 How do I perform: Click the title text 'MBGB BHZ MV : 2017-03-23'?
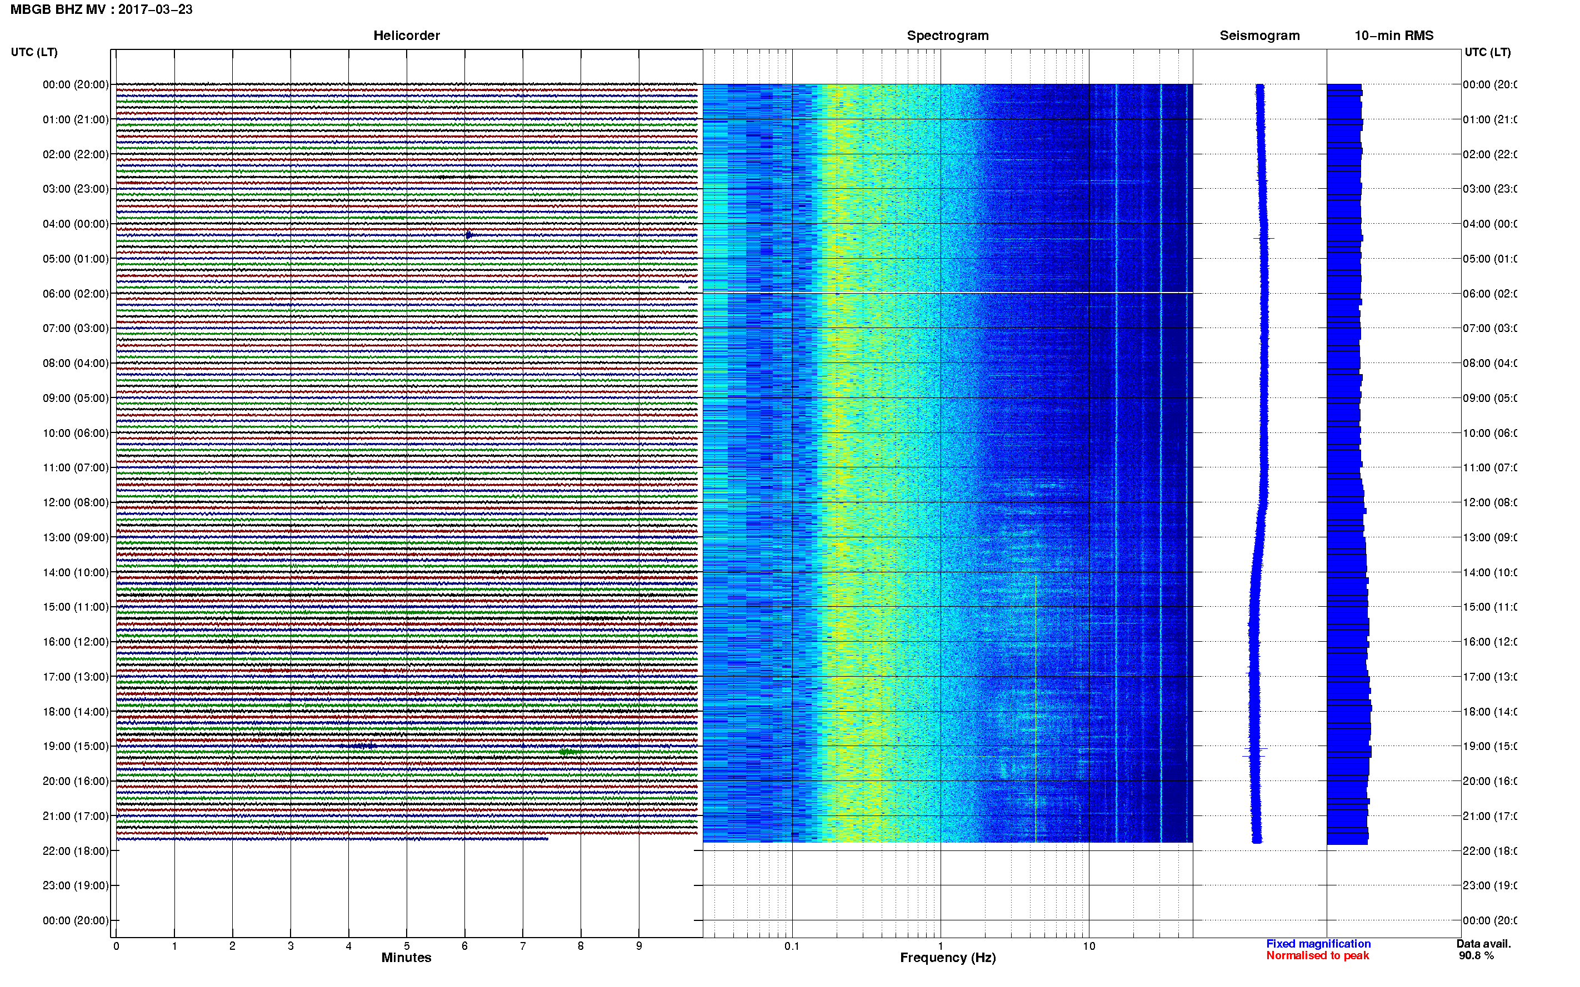coord(102,10)
